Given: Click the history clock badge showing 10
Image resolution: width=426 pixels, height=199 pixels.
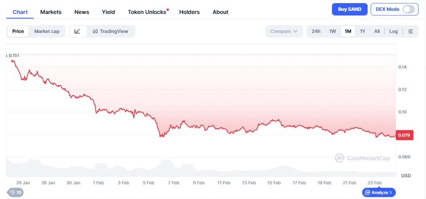Looking at the screenshot, I should coord(15,192).
